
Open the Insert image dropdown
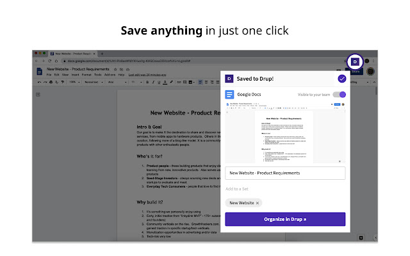[192, 82]
